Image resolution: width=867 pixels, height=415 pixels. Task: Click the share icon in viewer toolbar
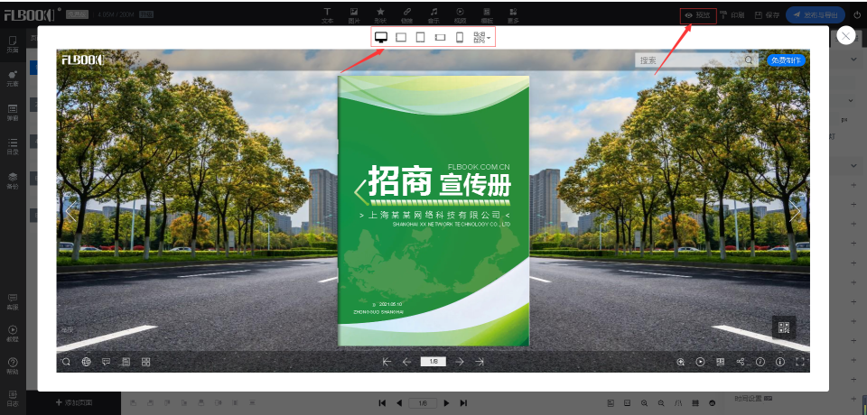click(741, 362)
